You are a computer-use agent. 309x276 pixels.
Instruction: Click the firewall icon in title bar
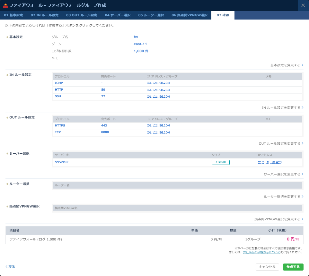click(x=5, y=5)
